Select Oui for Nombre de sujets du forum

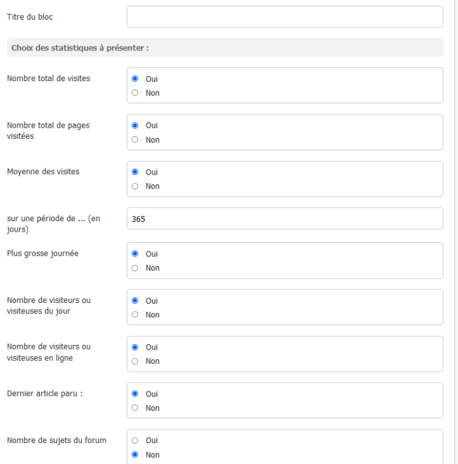135,440
